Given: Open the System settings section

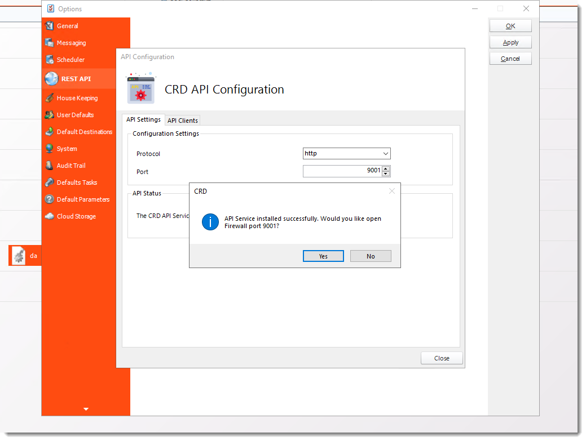Looking at the screenshot, I should [x=66, y=149].
